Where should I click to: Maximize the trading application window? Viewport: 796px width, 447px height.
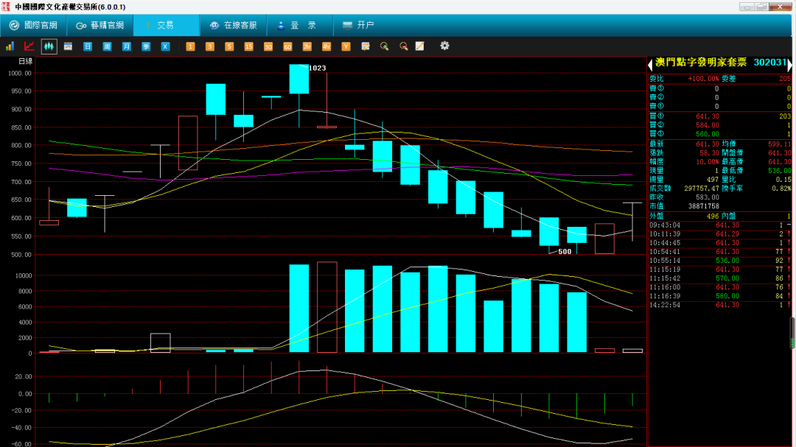(761, 7)
